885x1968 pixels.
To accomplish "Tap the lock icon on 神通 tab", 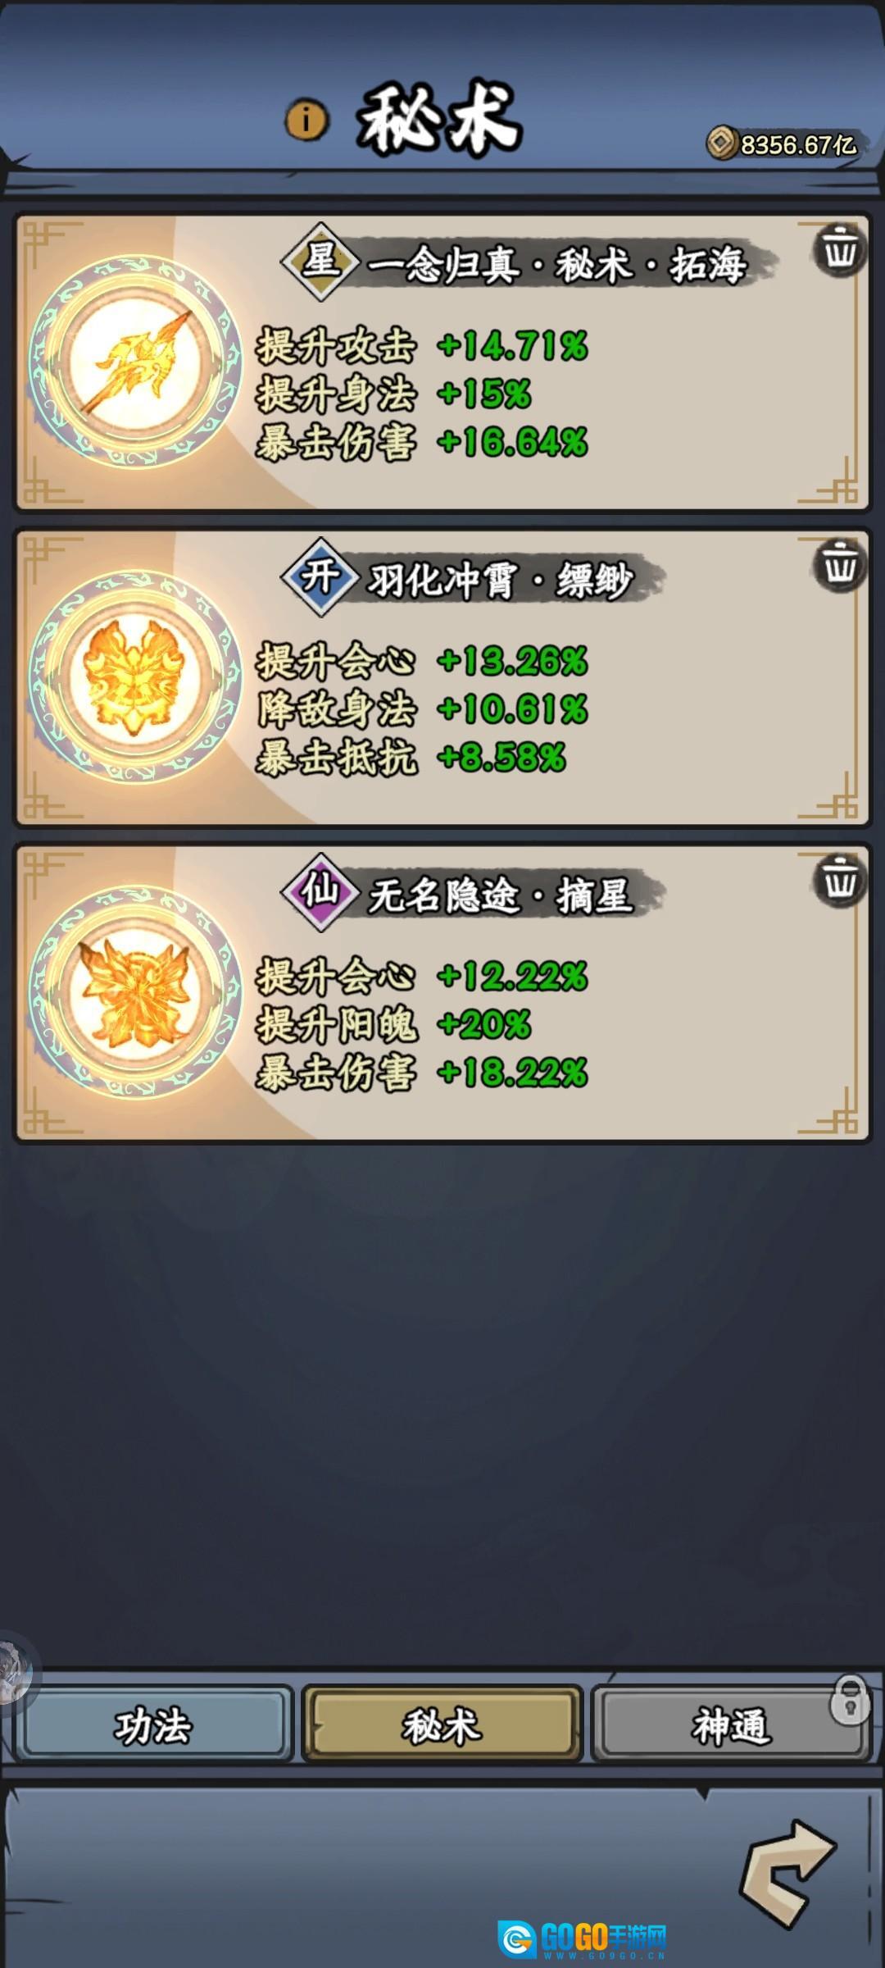I will (850, 1700).
